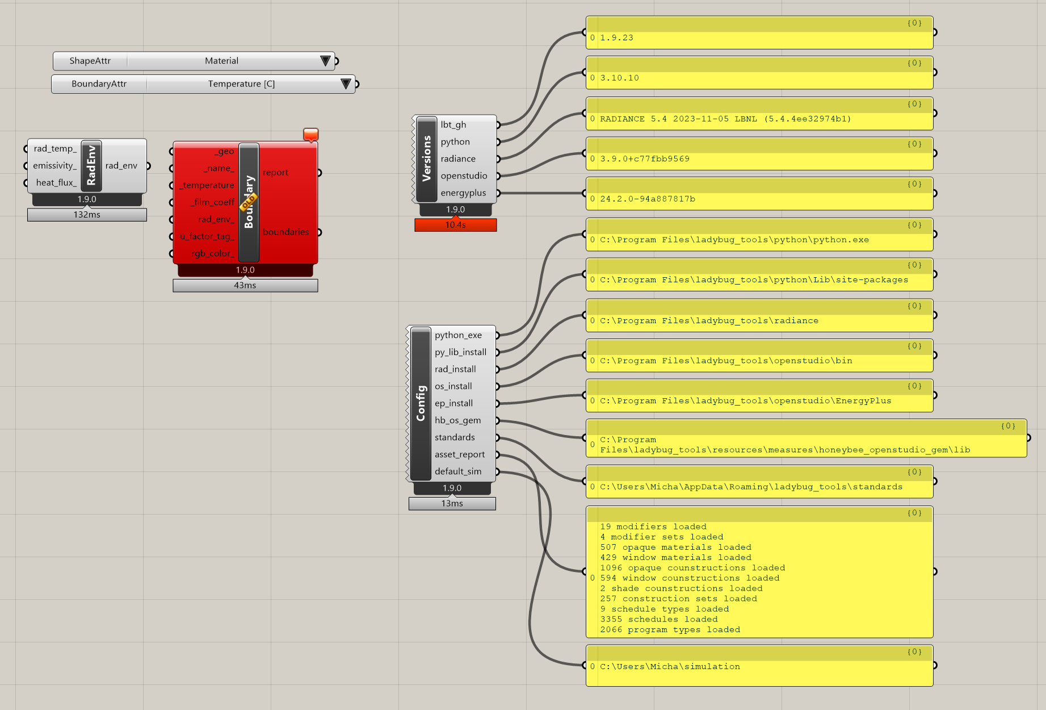Viewport: 1046px width, 710px height.
Task: Click the hb_os_gem output label on Config
Action: (x=457, y=420)
